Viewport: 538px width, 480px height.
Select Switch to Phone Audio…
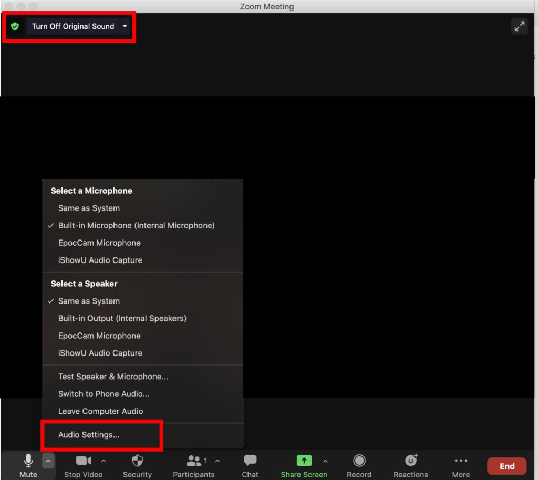pyautogui.click(x=142, y=394)
